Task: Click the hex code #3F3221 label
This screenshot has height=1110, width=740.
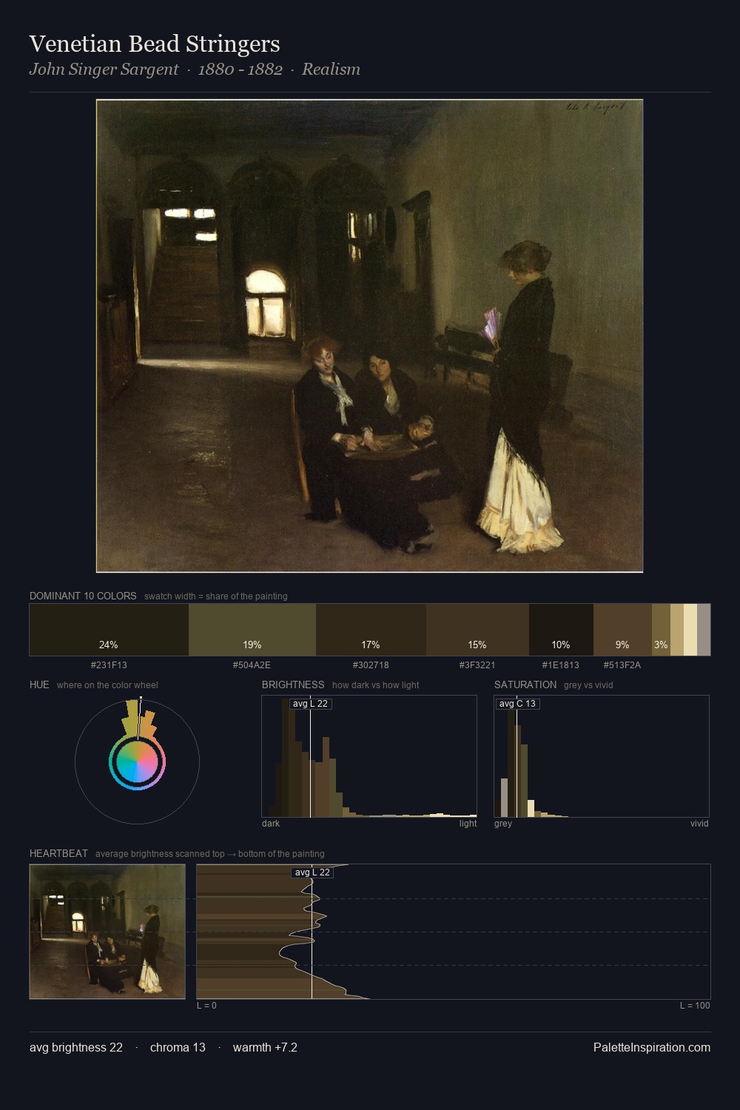Action: (477, 665)
